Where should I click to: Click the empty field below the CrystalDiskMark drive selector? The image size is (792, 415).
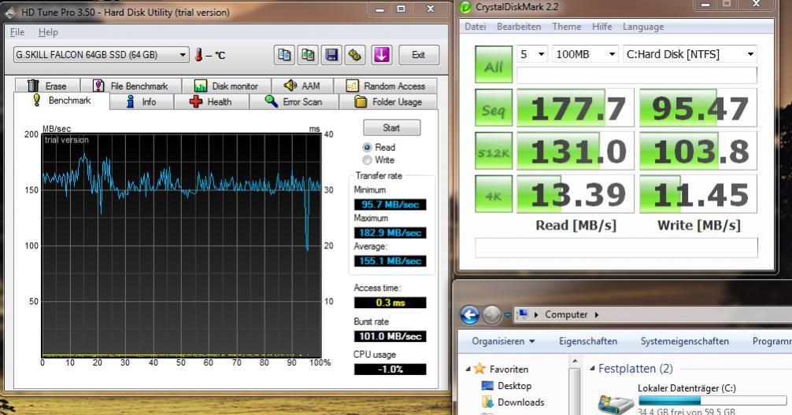coord(636,75)
